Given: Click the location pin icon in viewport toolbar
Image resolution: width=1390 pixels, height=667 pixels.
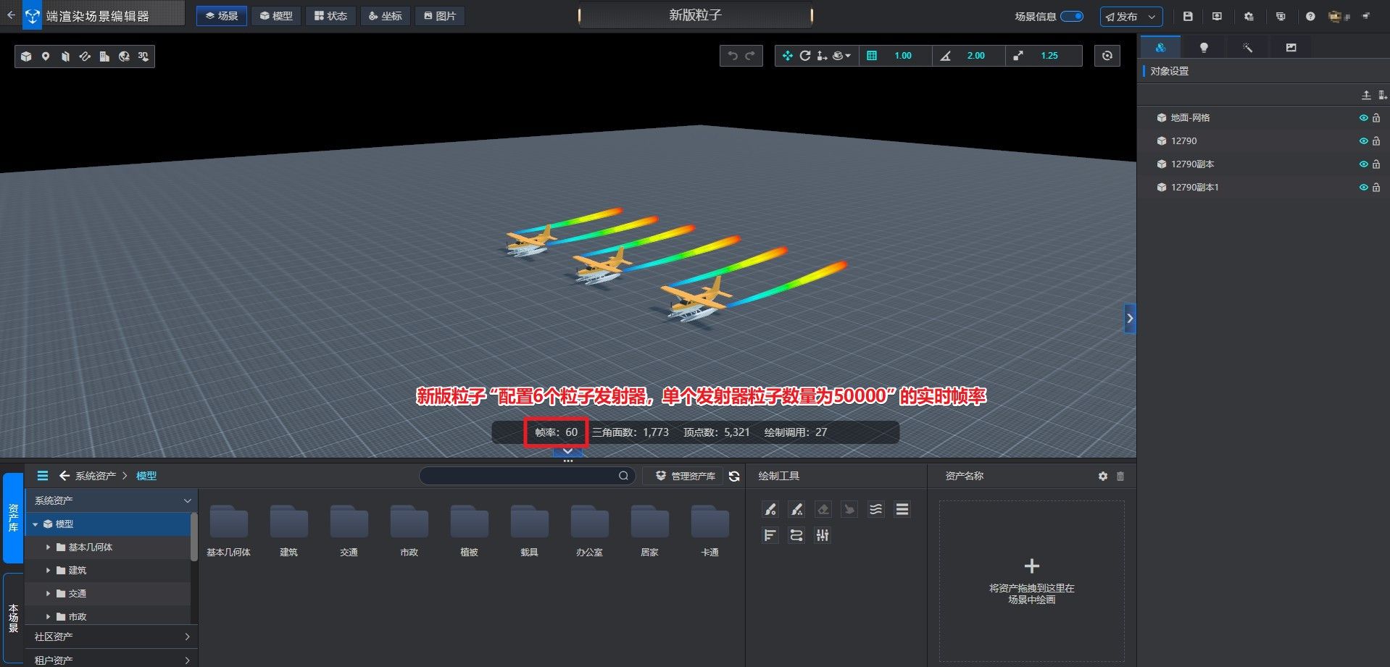Looking at the screenshot, I should (46, 56).
